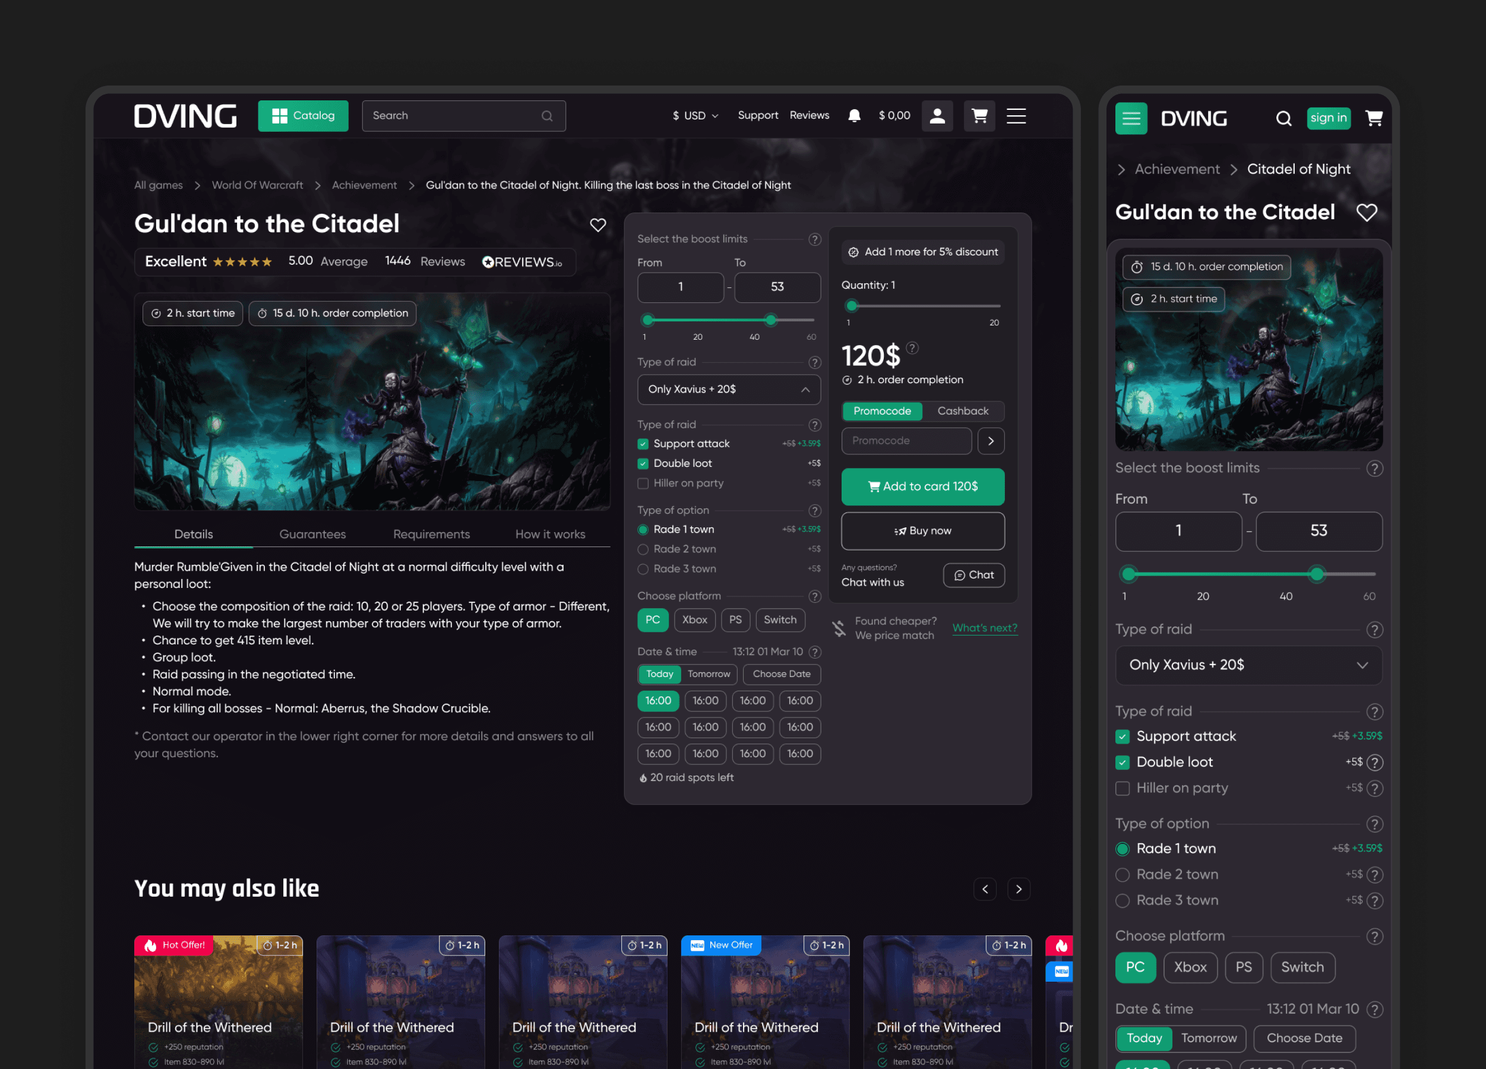Click help icon beside desktop 'Choose platform'
This screenshot has height=1069, width=1486.
click(x=814, y=596)
